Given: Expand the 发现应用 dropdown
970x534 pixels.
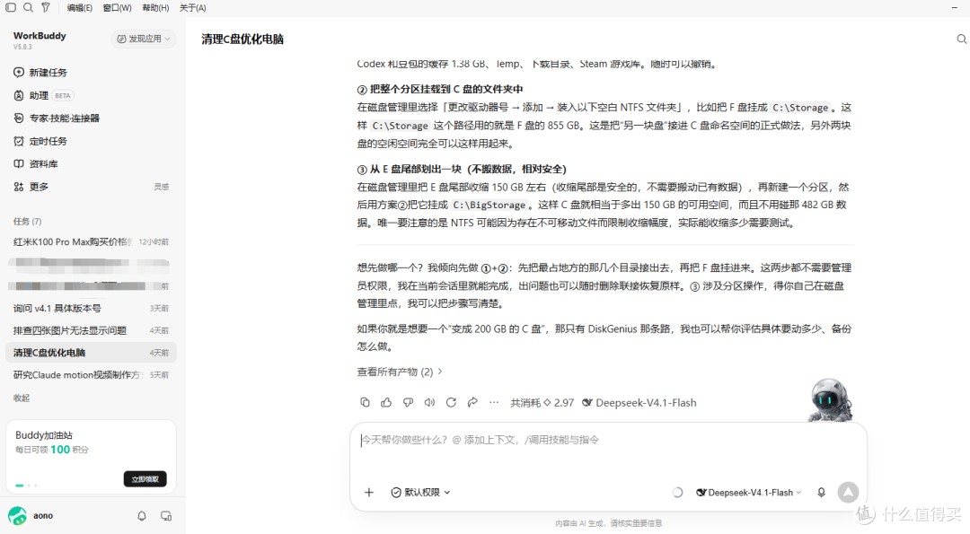Looking at the screenshot, I should click(144, 39).
